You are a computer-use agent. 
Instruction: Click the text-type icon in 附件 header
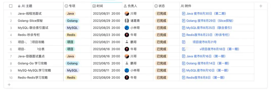pyautogui.click(x=183, y=6)
